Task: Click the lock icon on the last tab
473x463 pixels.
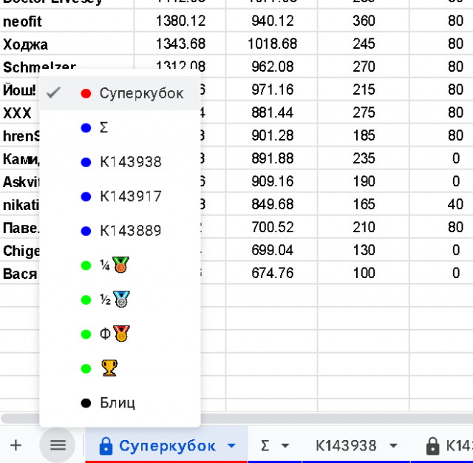Action: point(433,446)
